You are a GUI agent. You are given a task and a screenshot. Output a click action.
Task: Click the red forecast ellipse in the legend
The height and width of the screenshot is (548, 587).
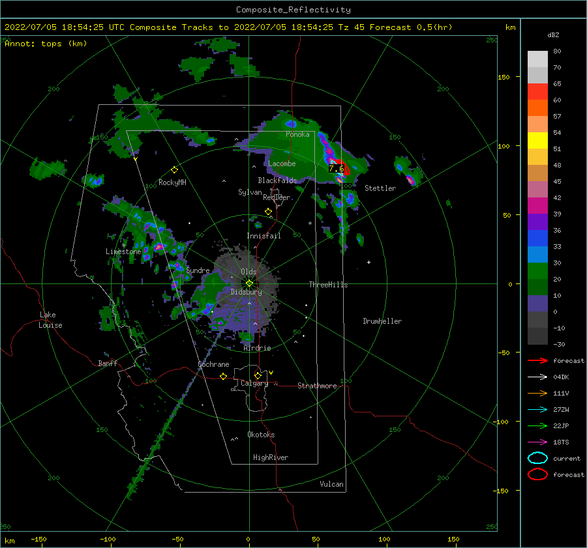click(537, 474)
